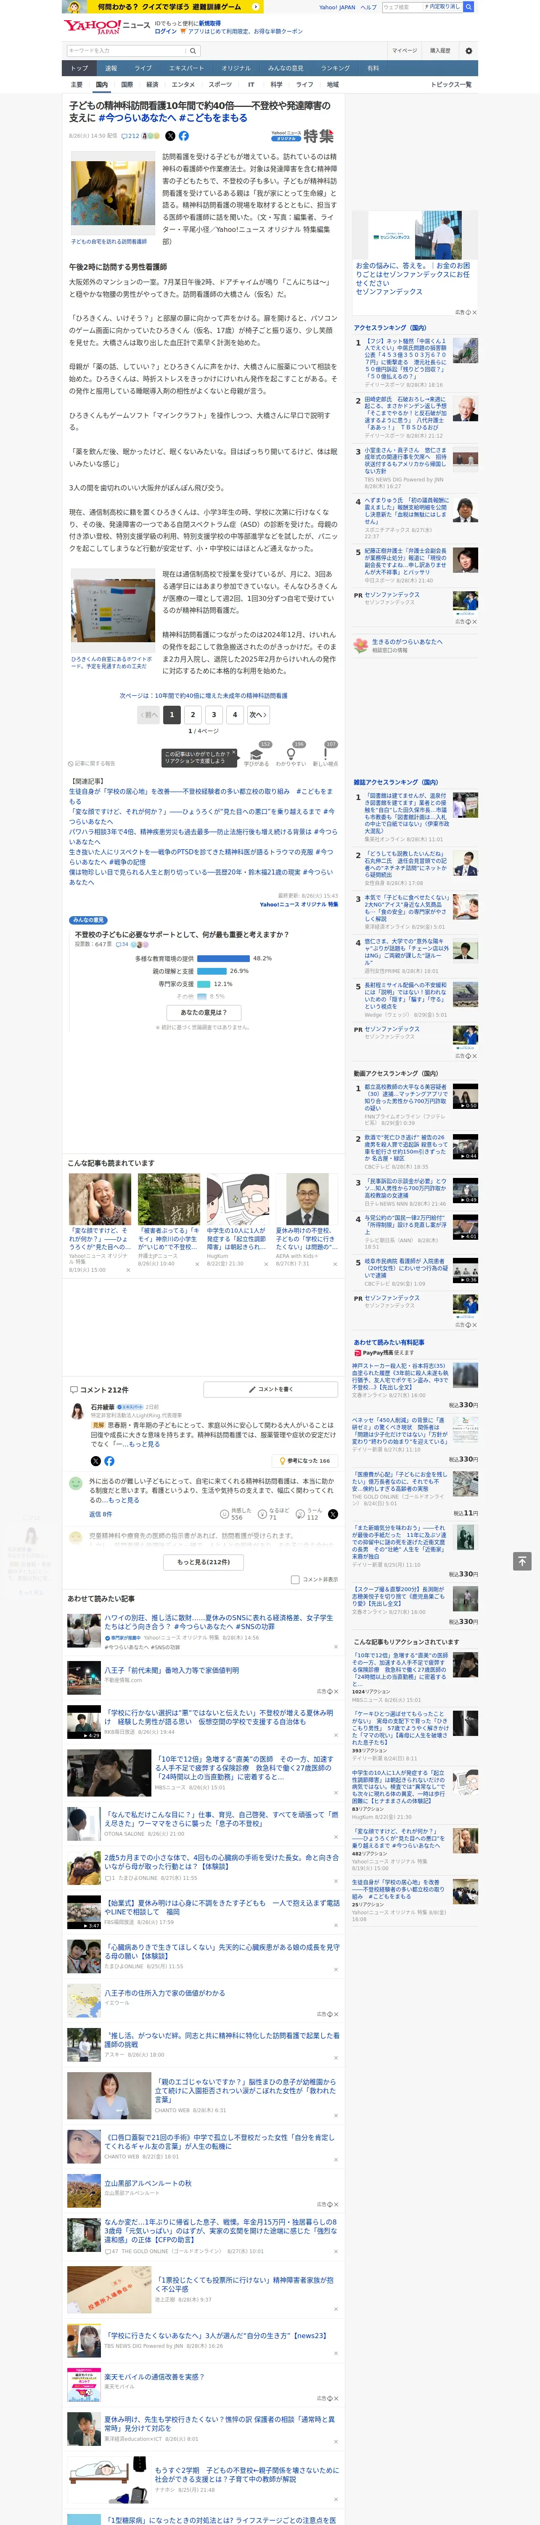540x2525 pixels.
Task: Share the article headline on X
Action: (x=170, y=136)
